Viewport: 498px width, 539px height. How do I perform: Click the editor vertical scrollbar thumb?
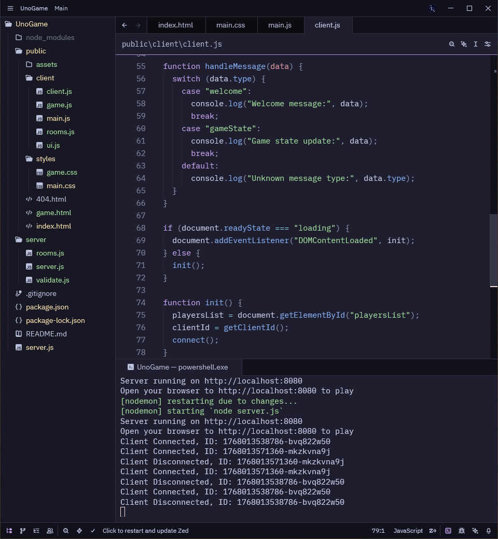click(494, 250)
